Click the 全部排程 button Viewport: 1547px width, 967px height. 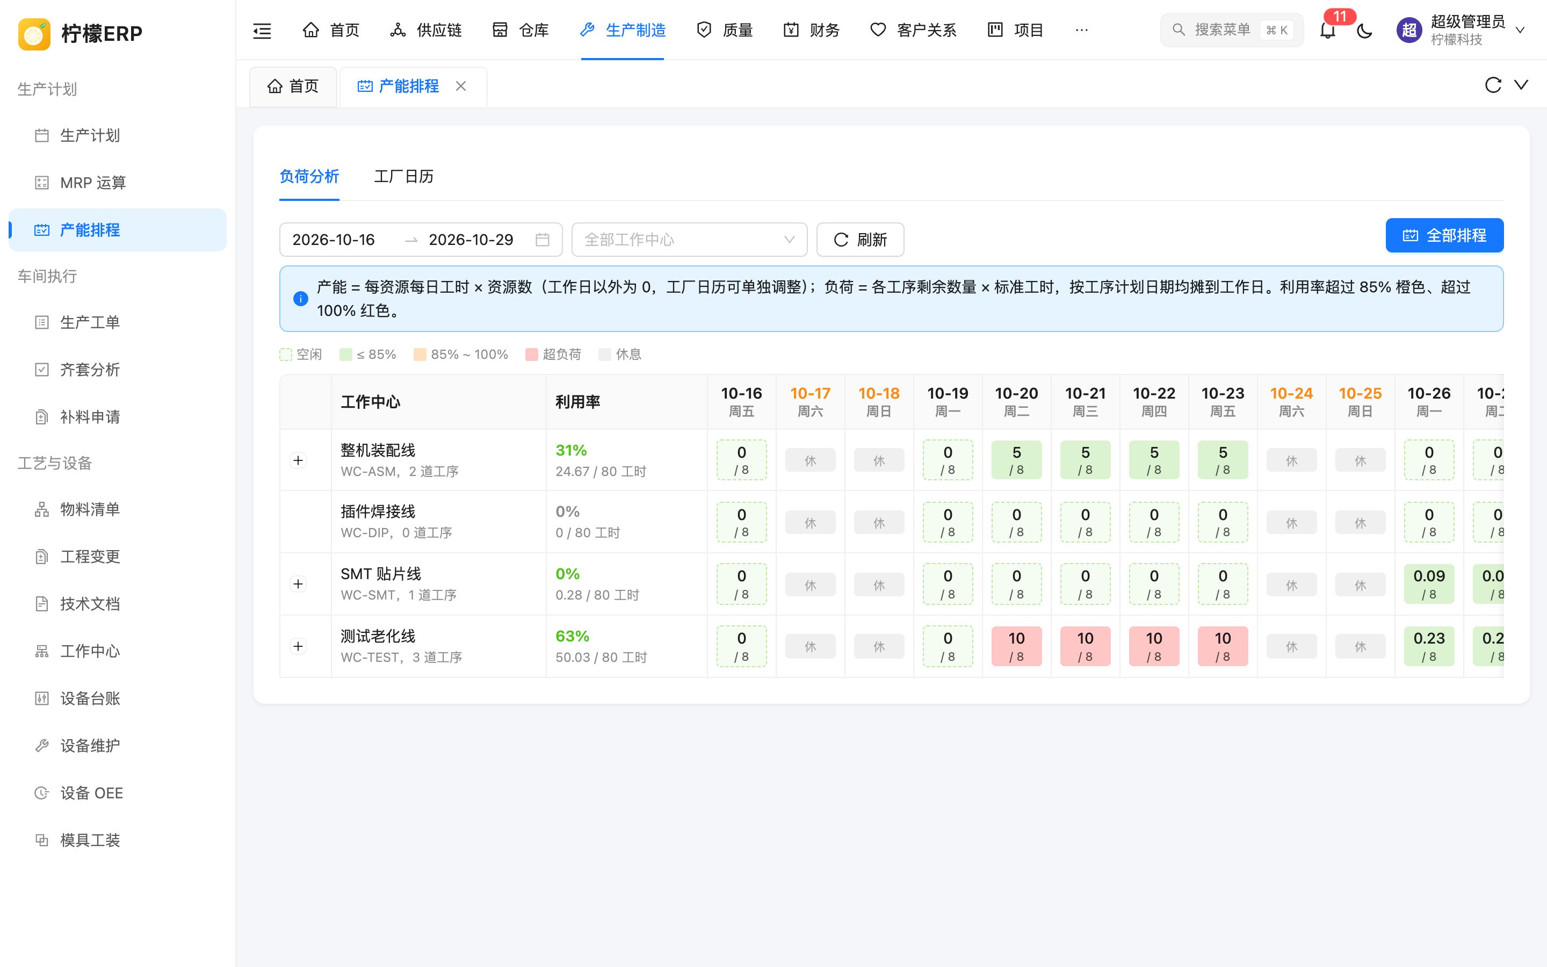(1444, 235)
